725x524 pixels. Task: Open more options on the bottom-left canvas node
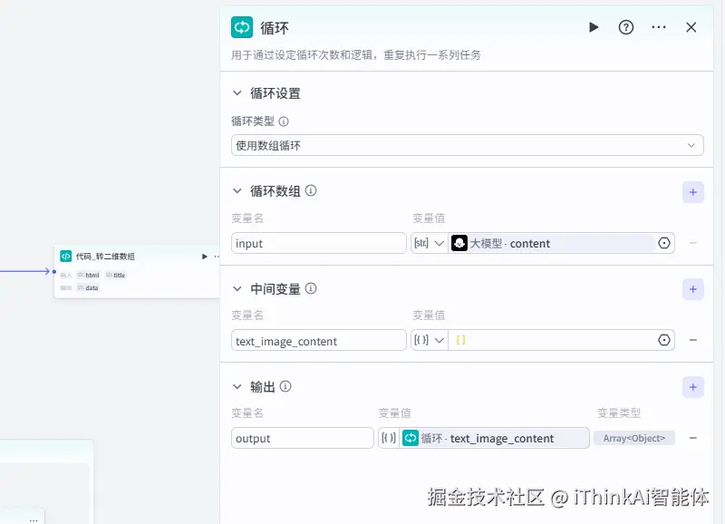click(x=34, y=519)
